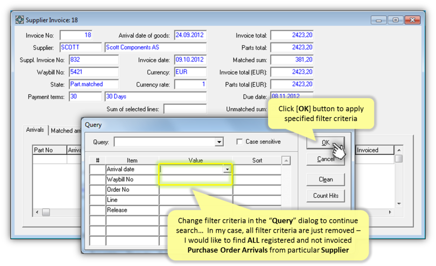Maximize the Supplier Invoice window

pos(395,20)
